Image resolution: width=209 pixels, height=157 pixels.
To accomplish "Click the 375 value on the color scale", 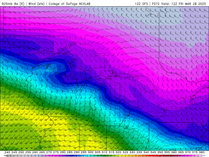I will click(x=195, y=152).
